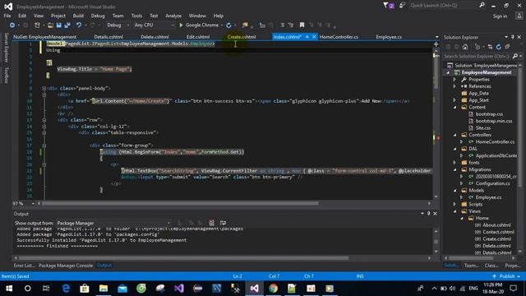
Task: Undo the last edit via toolbar arrow
Action: (x=79, y=25)
